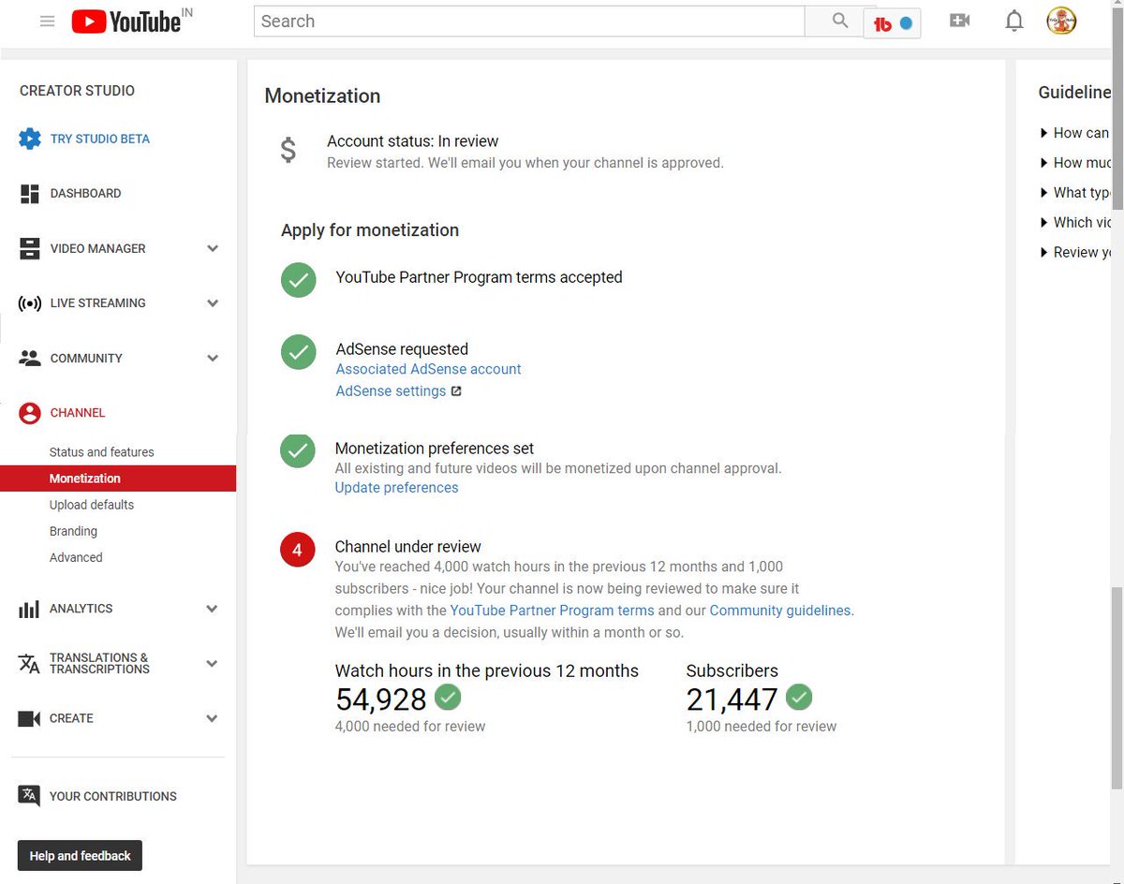Click the Help and feedback button
This screenshot has width=1124, height=884.
(x=80, y=856)
